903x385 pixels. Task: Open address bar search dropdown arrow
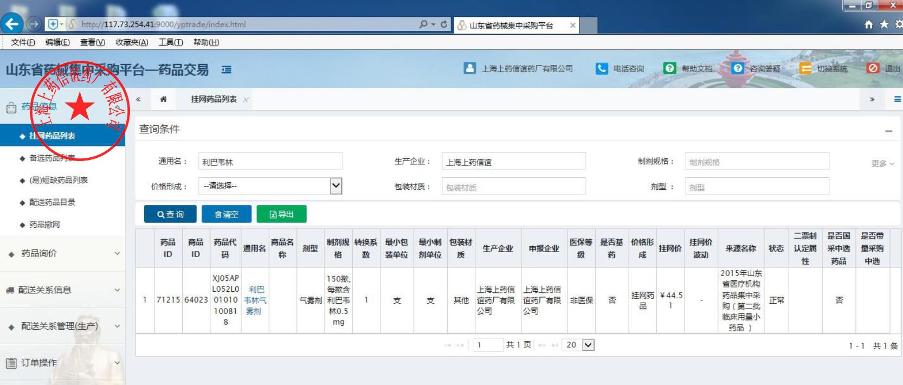tap(433, 24)
